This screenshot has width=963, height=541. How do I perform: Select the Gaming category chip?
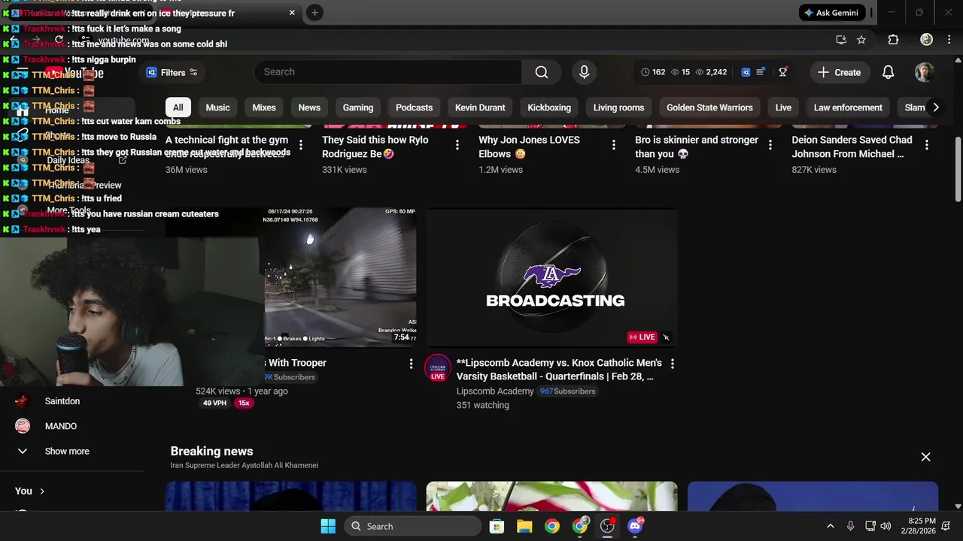point(358,107)
